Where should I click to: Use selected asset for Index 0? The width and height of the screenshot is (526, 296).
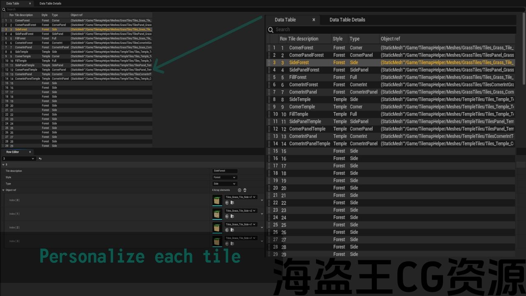(227, 203)
